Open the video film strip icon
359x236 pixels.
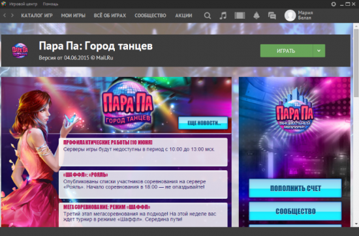(x=240, y=16)
